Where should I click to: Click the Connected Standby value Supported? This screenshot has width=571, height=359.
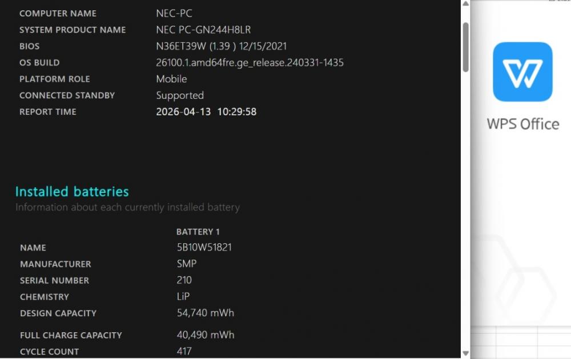(180, 95)
